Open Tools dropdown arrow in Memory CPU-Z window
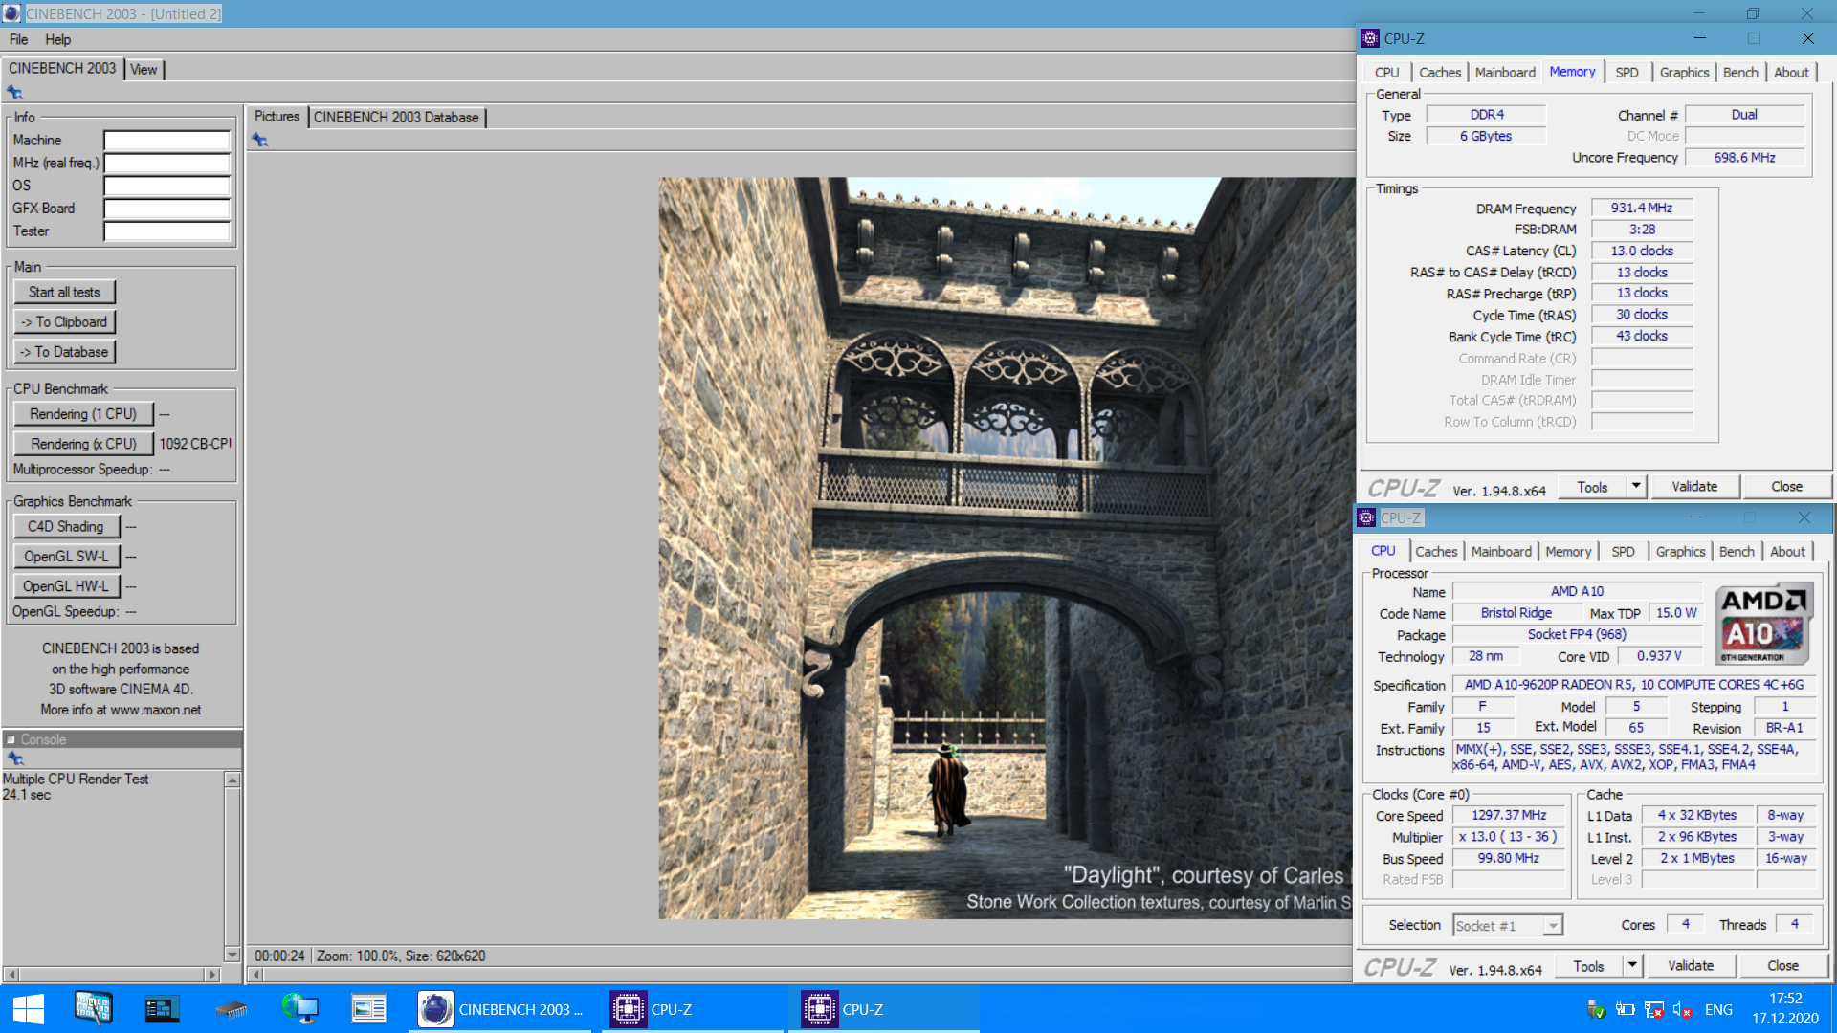 [1636, 487]
